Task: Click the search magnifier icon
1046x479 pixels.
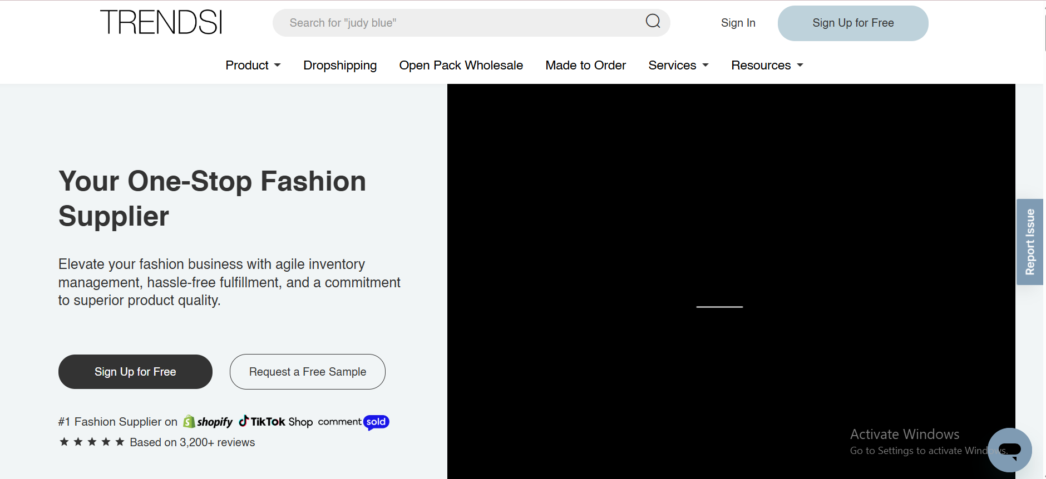Action: click(x=653, y=22)
